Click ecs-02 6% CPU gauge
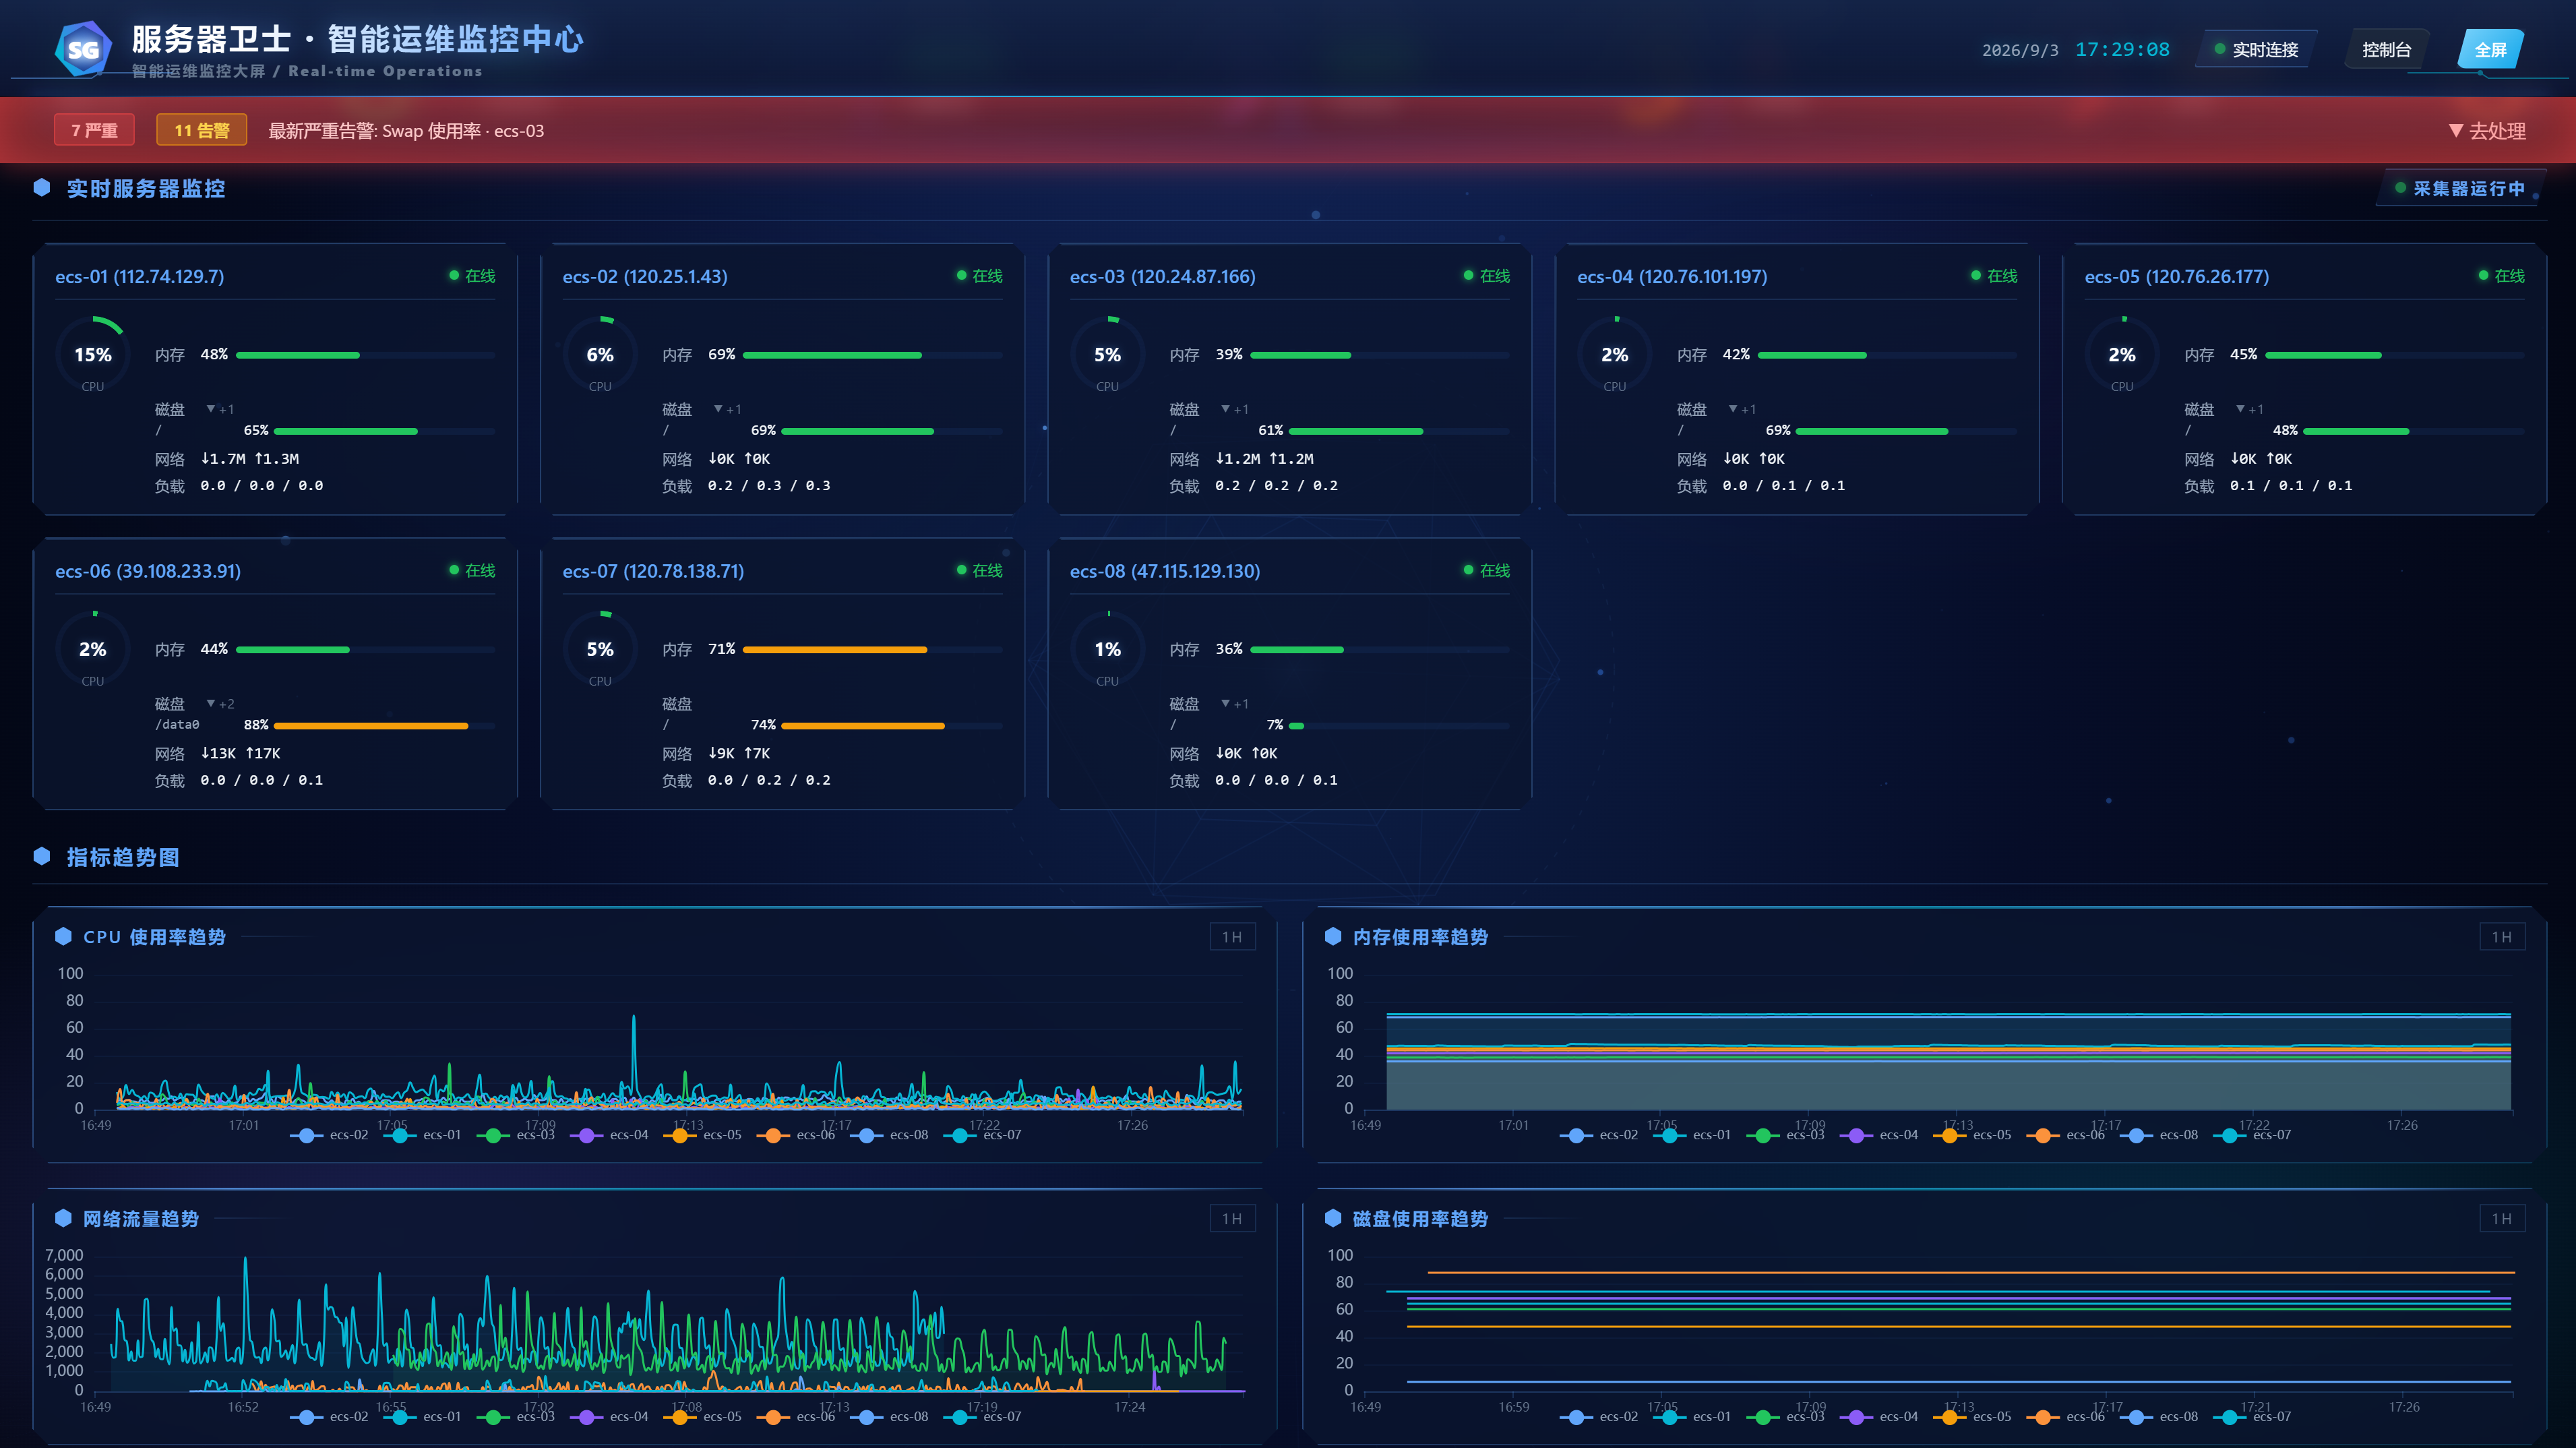2576x1448 pixels. [x=600, y=354]
